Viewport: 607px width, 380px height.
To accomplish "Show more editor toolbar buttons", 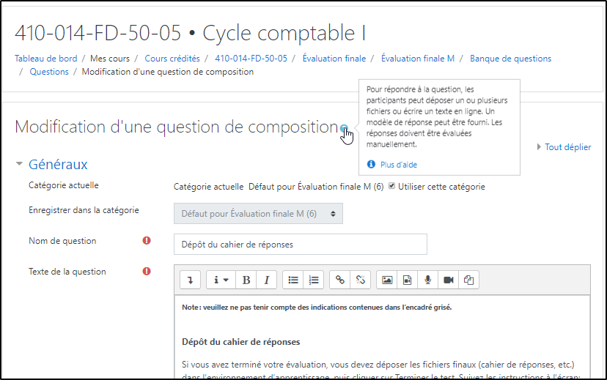I will [x=191, y=280].
